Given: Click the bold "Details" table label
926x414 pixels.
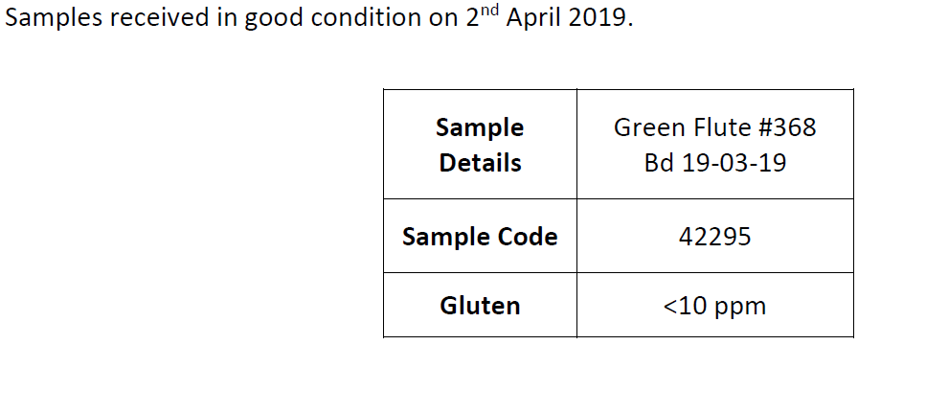Looking at the screenshot, I should 480,163.
